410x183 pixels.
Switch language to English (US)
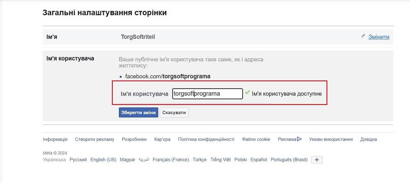tap(103, 160)
